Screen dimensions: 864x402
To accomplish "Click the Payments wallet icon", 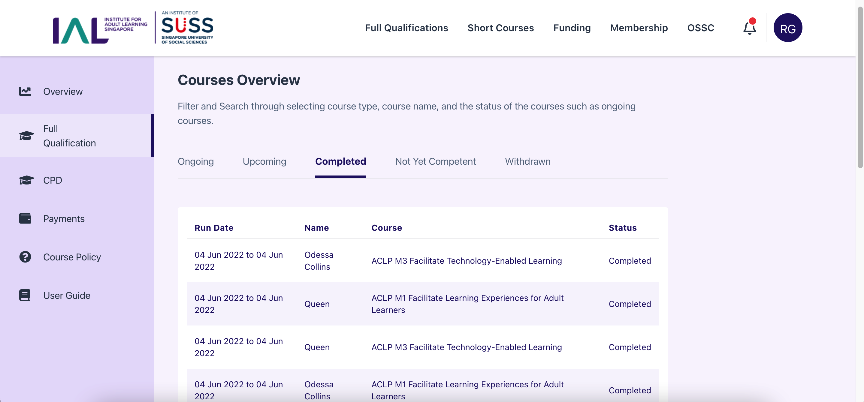I will [25, 219].
